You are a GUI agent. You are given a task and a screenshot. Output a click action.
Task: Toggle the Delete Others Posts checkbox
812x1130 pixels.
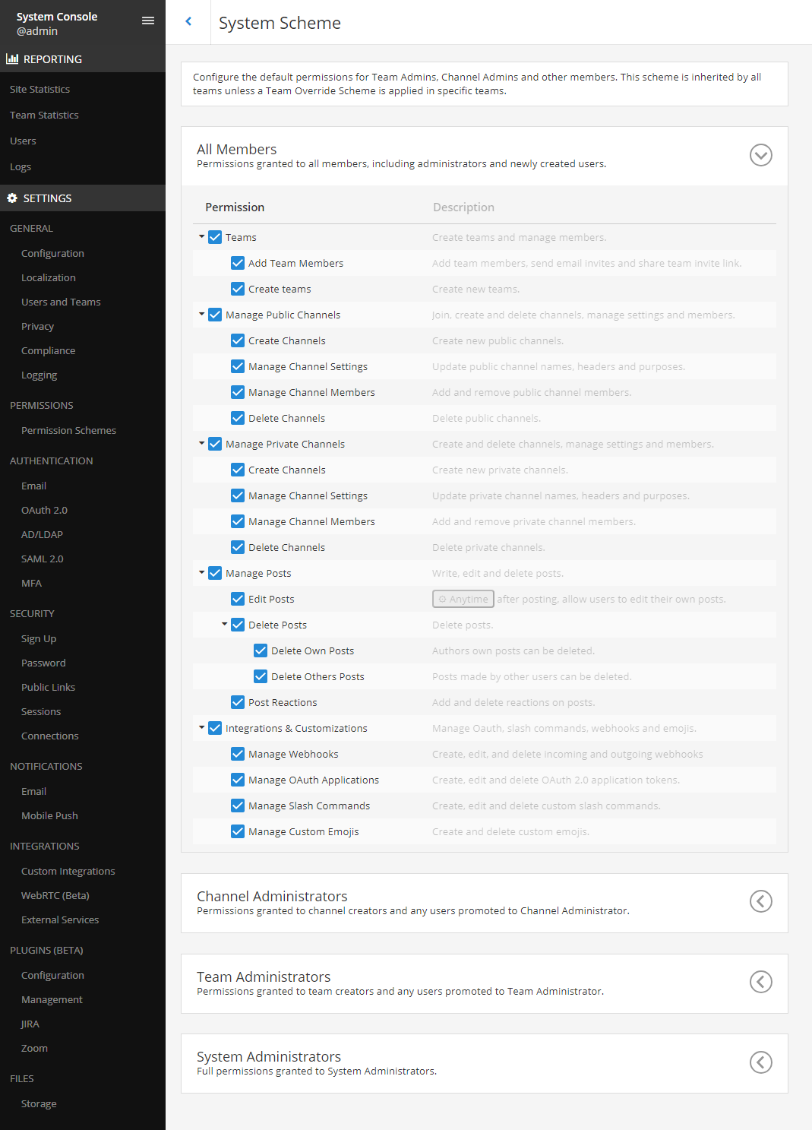(261, 676)
